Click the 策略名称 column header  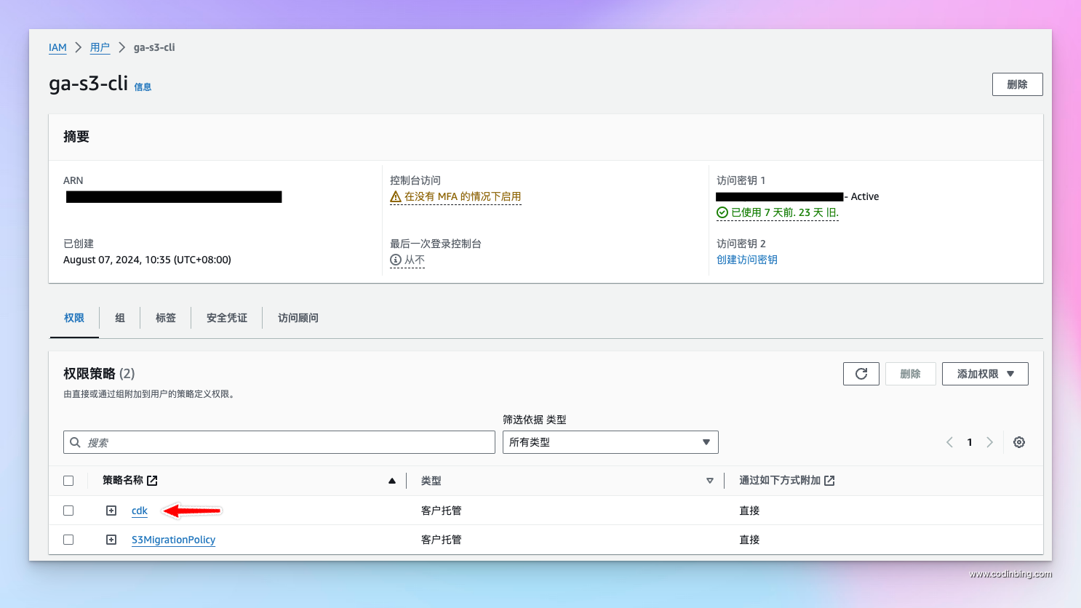[x=123, y=481]
